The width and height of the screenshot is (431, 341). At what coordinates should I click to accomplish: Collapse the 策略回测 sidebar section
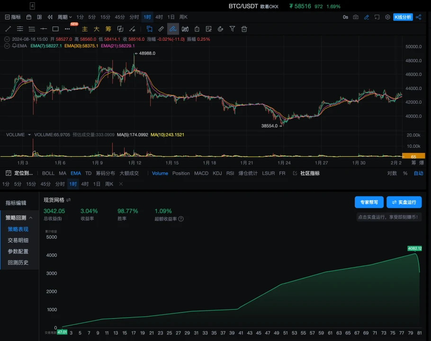click(x=31, y=218)
